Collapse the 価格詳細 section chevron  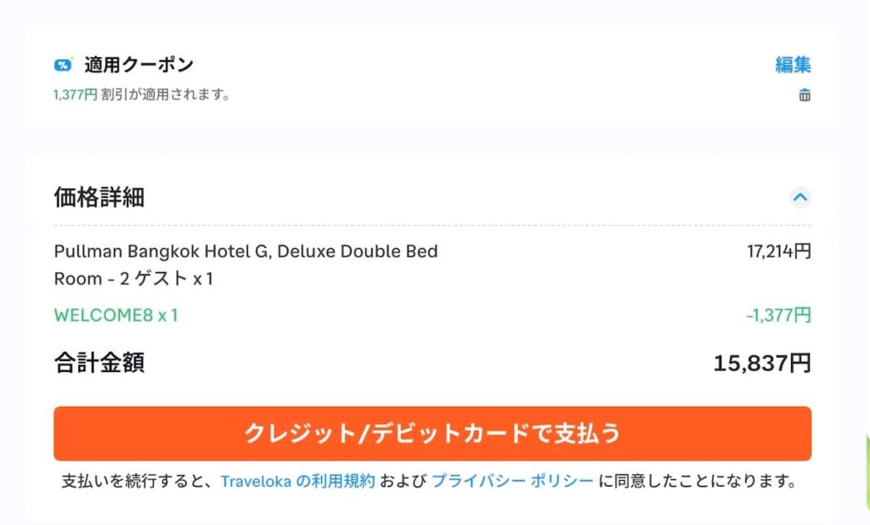pos(799,197)
